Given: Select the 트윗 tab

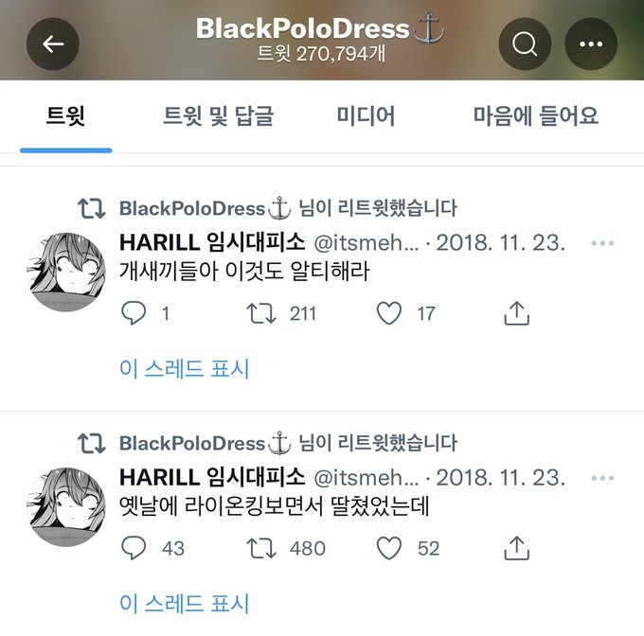Looking at the screenshot, I should pyautogui.click(x=65, y=115).
